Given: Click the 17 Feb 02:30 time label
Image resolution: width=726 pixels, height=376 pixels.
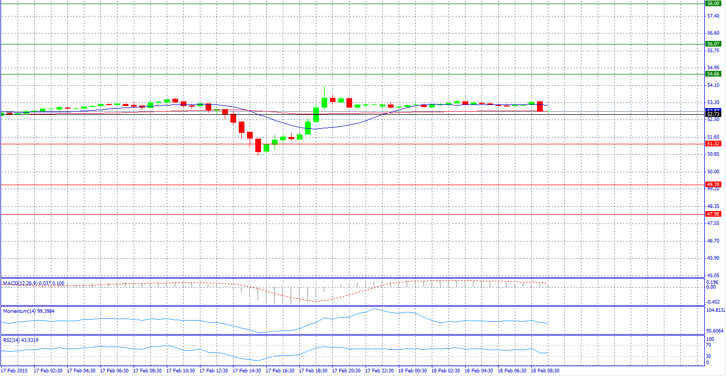Looking at the screenshot, I should click(48, 371).
